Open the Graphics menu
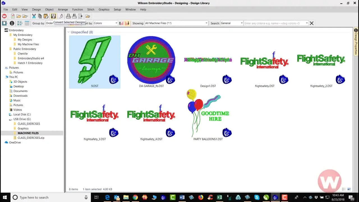 point(104,10)
